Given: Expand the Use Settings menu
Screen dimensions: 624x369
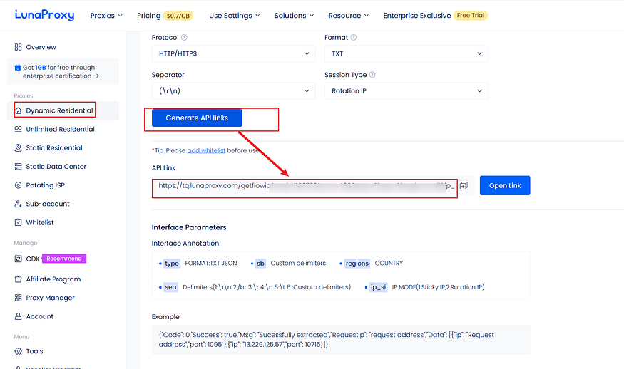Looking at the screenshot, I should 235,16.
